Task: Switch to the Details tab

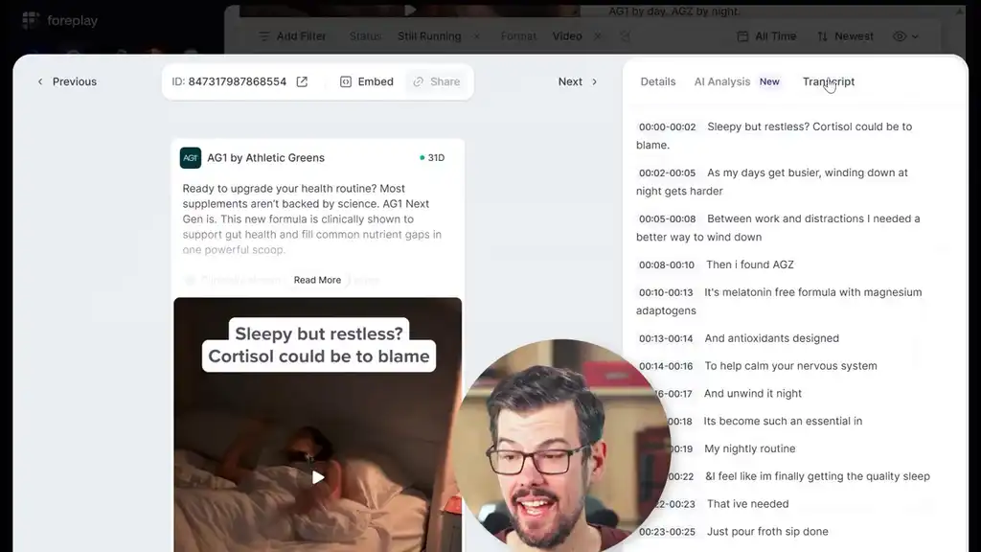Action: [x=658, y=81]
